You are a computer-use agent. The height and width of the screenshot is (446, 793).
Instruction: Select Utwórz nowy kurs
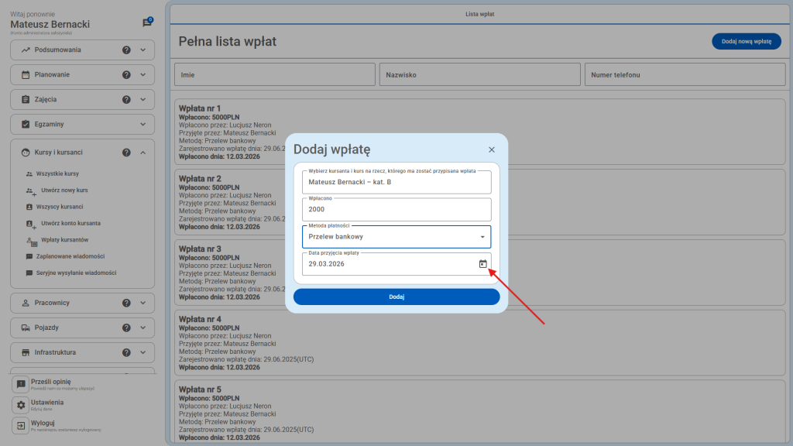[x=61, y=190]
